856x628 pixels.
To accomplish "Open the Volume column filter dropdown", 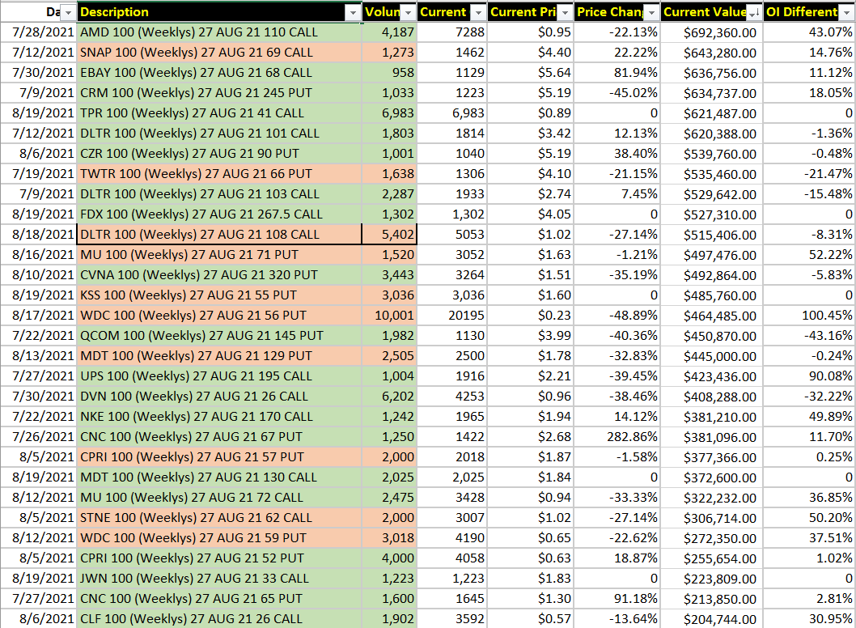I will tap(409, 13).
